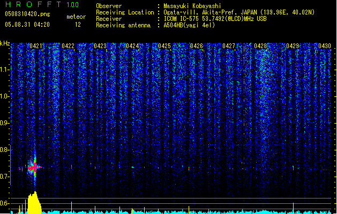
Task: Click the Receiving antenna label
Action: click(x=123, y=25)
